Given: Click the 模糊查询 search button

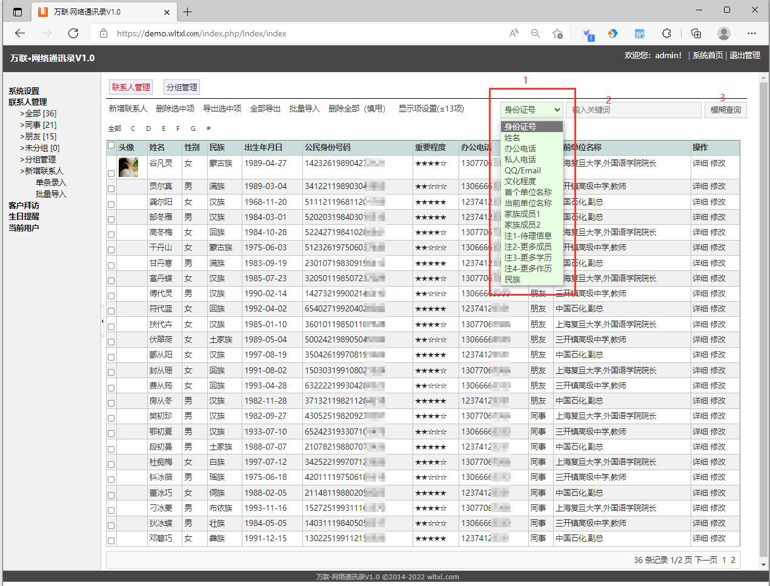Looking at the screenshot, I should [725, 110].
